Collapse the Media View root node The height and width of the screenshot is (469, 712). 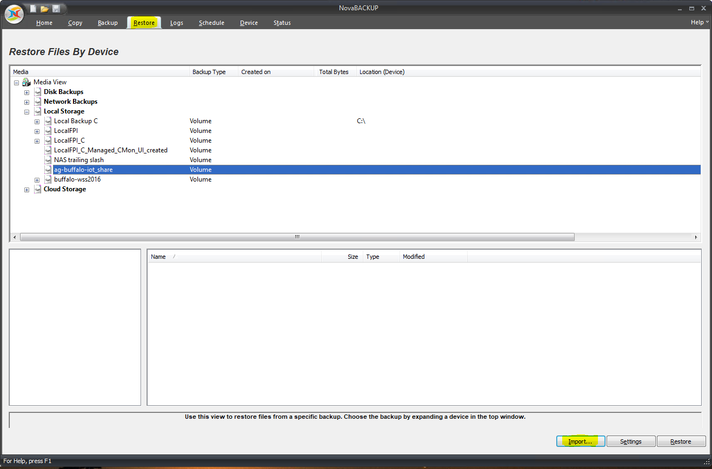coord(16,83)
